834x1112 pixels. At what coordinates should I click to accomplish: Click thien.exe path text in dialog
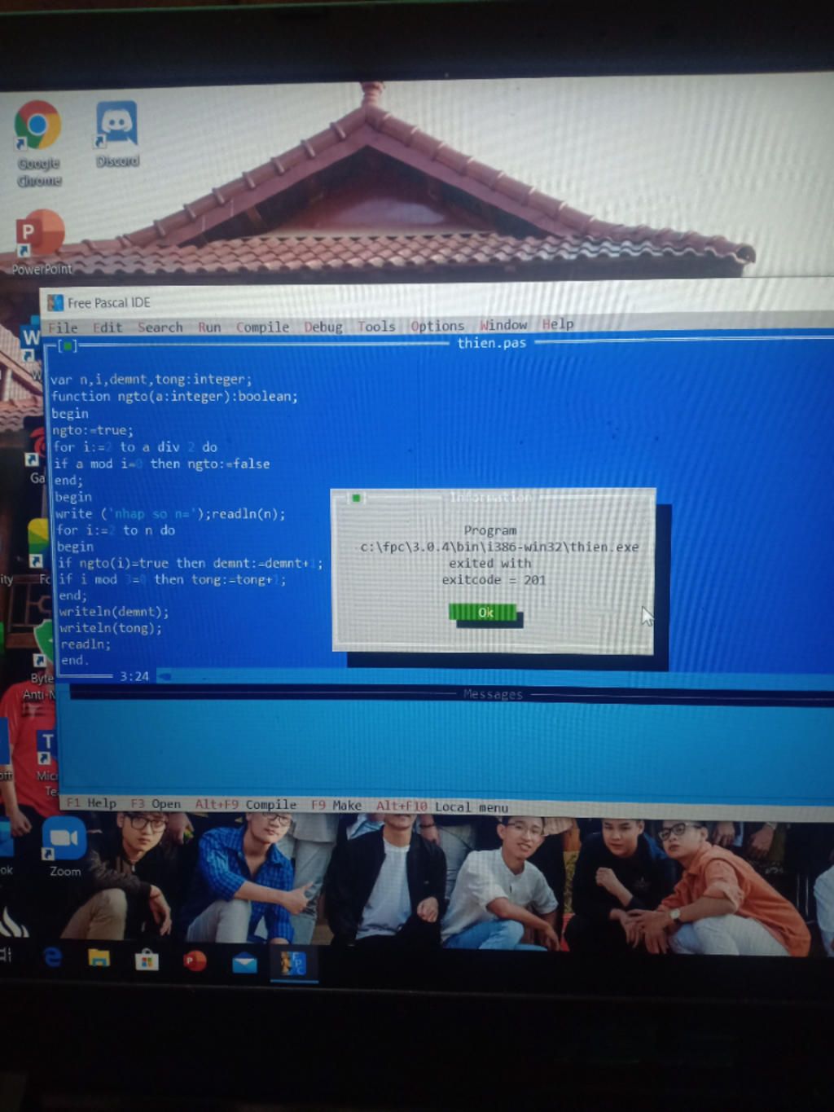click(499, 547)
